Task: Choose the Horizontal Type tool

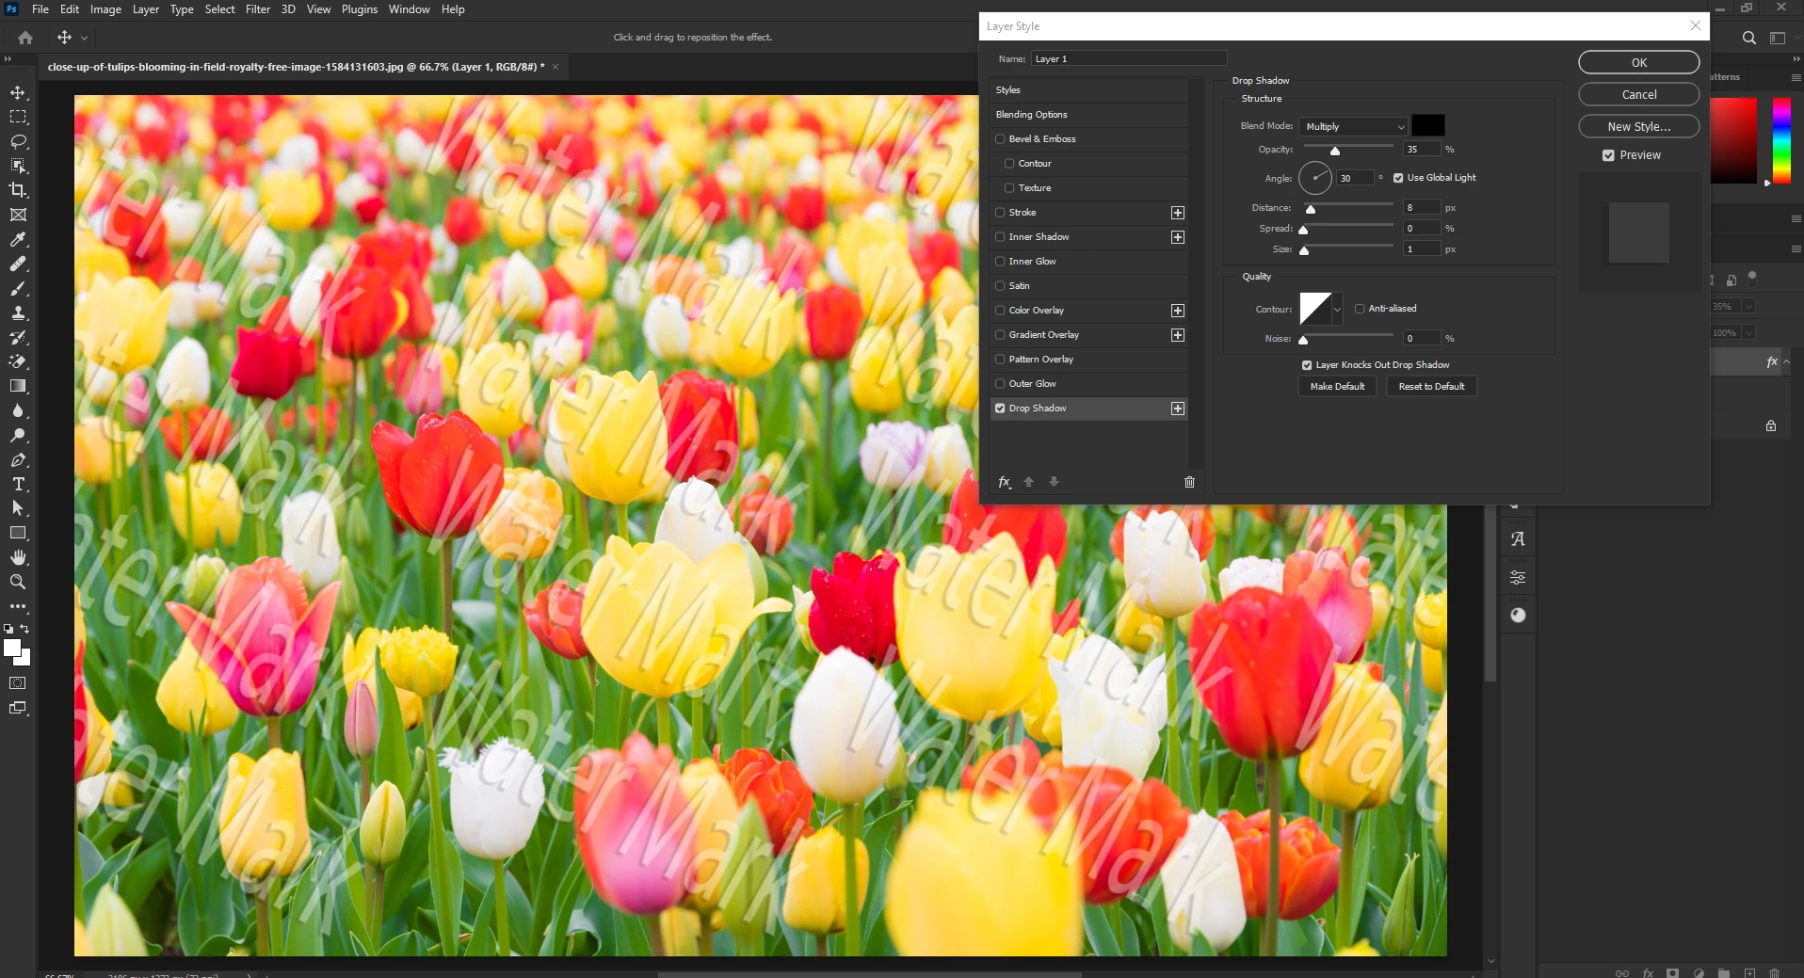Action: (18, 484)
